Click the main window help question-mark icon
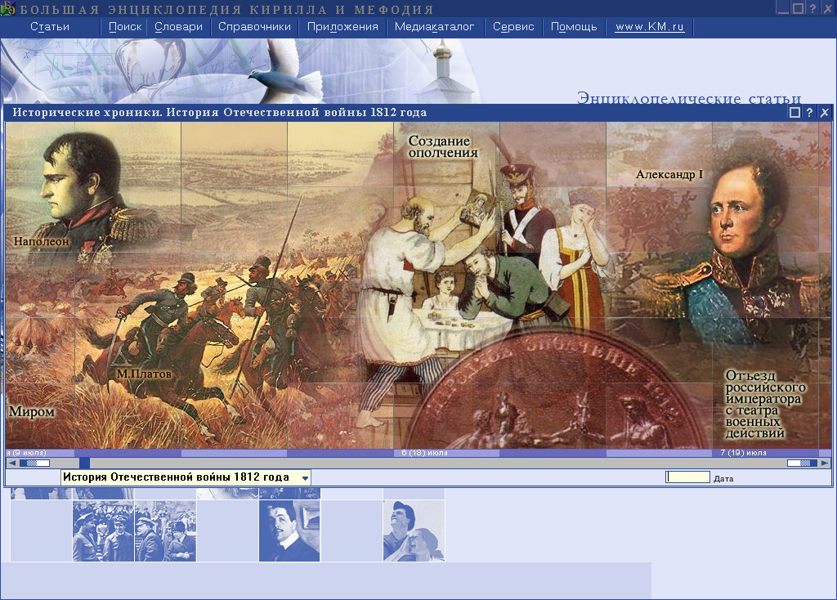The height and width of the screenshot is (600, 837). click(812, 8)
